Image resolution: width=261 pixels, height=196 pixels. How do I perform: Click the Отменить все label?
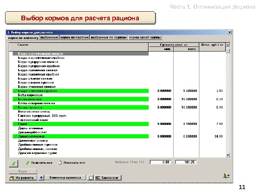(74, 163)
